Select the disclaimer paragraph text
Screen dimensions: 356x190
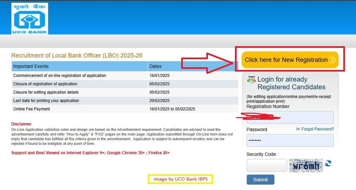(x=122, y=136)
